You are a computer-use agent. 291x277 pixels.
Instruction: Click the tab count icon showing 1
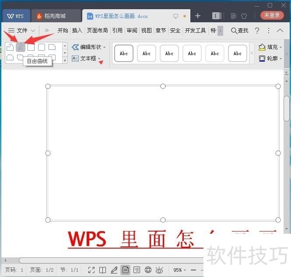coord(217,16)
